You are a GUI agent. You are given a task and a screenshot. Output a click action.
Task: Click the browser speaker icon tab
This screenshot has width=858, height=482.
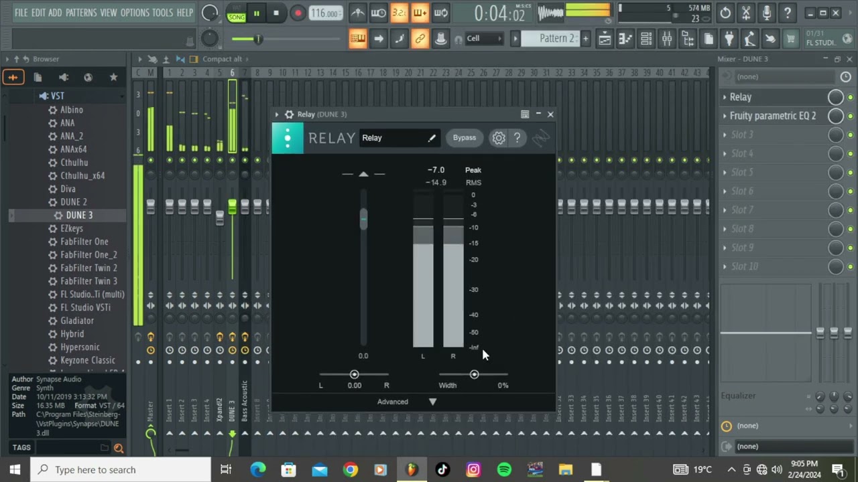click(x=63, y=78)
